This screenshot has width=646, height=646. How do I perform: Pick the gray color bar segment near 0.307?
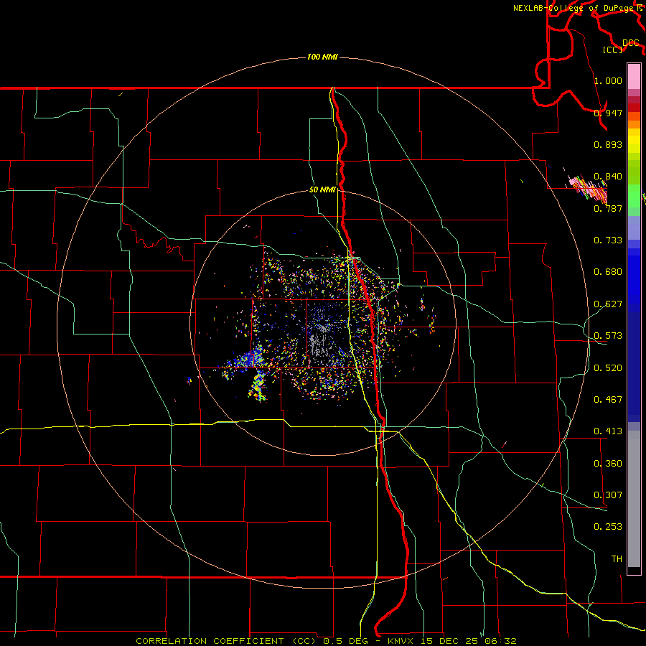(634, 499)
